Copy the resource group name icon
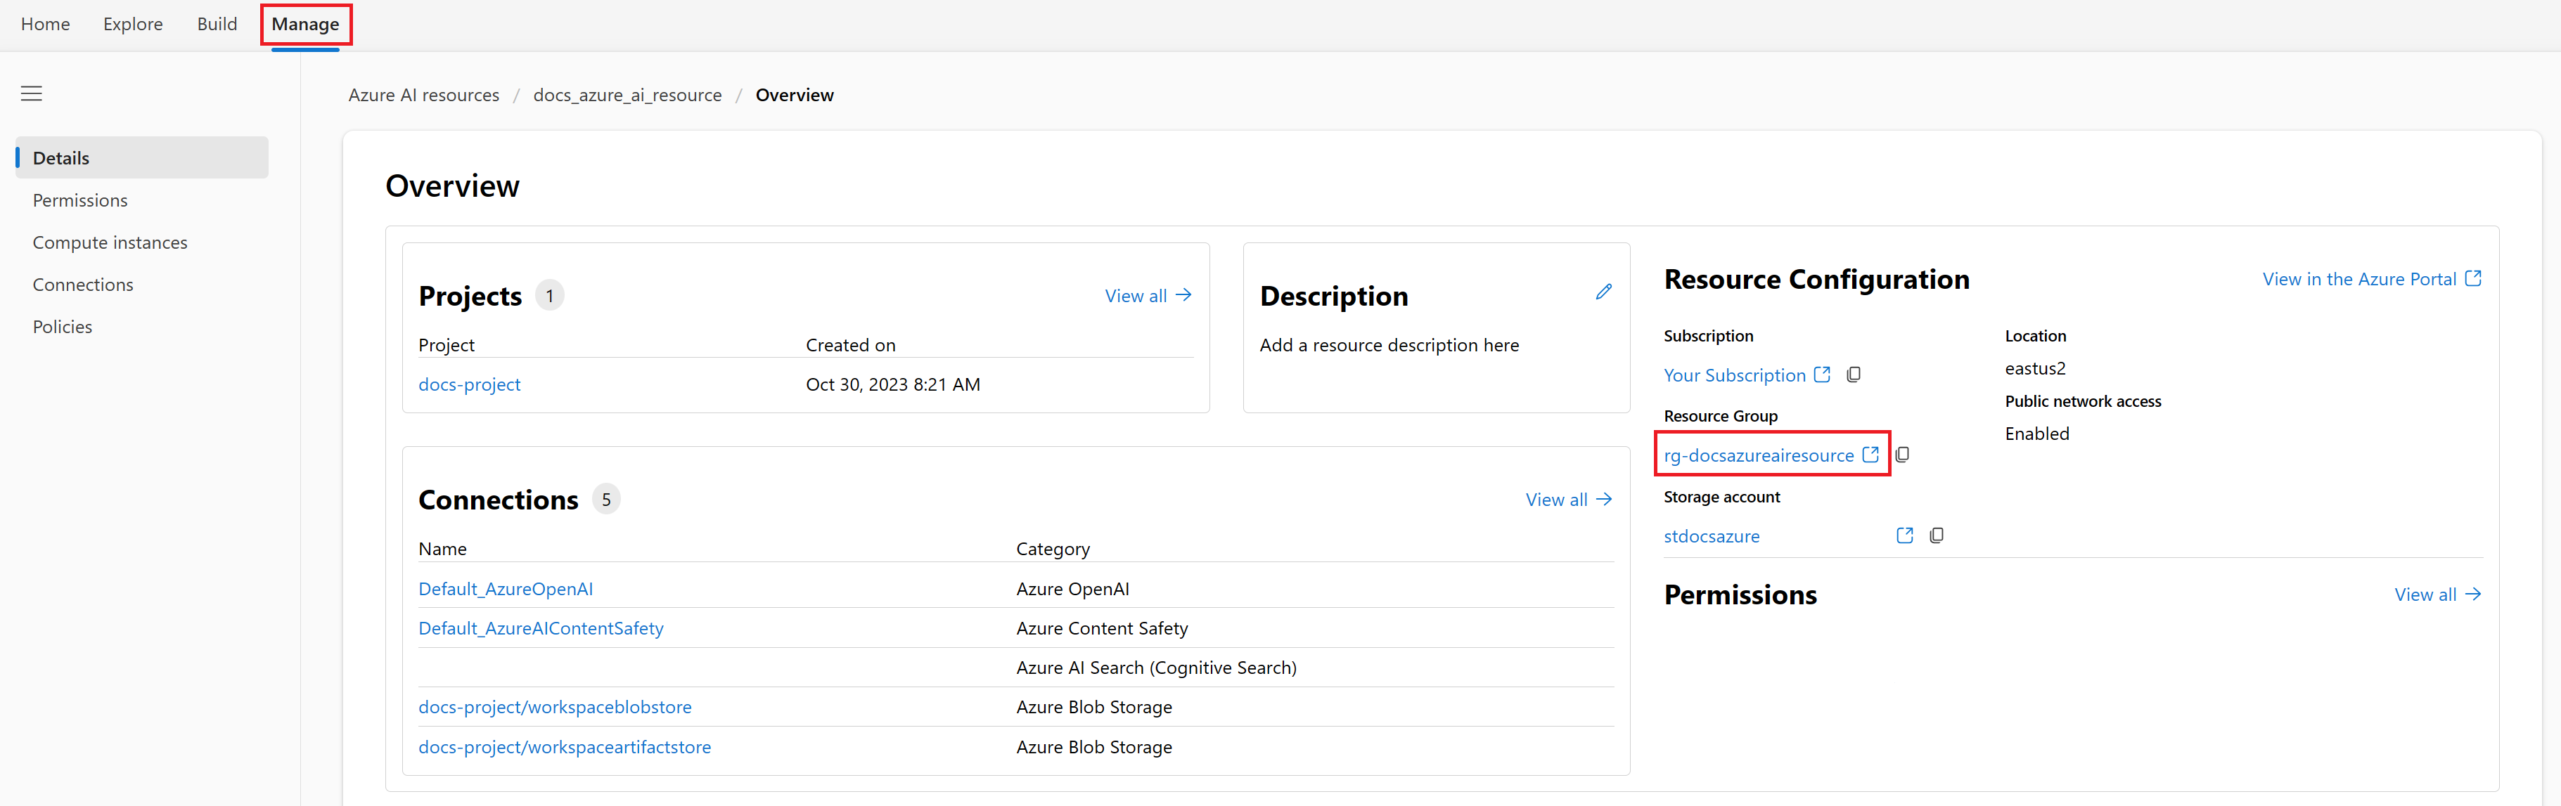The height and width of the screenshot is (806, 2561). point(1902,454)
